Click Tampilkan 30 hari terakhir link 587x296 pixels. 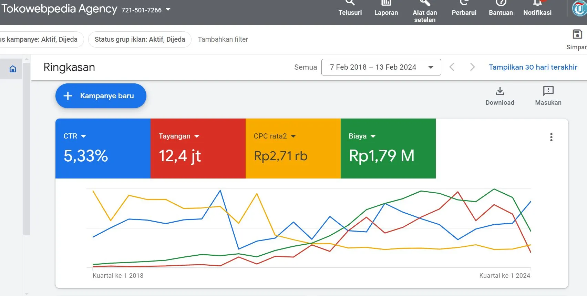[x=533, y=67]
